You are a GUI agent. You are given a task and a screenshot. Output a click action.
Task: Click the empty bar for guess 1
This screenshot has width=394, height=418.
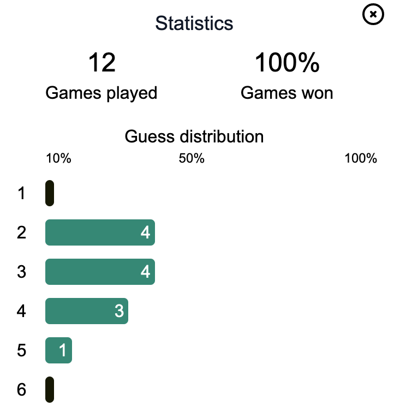click(50, 193)
